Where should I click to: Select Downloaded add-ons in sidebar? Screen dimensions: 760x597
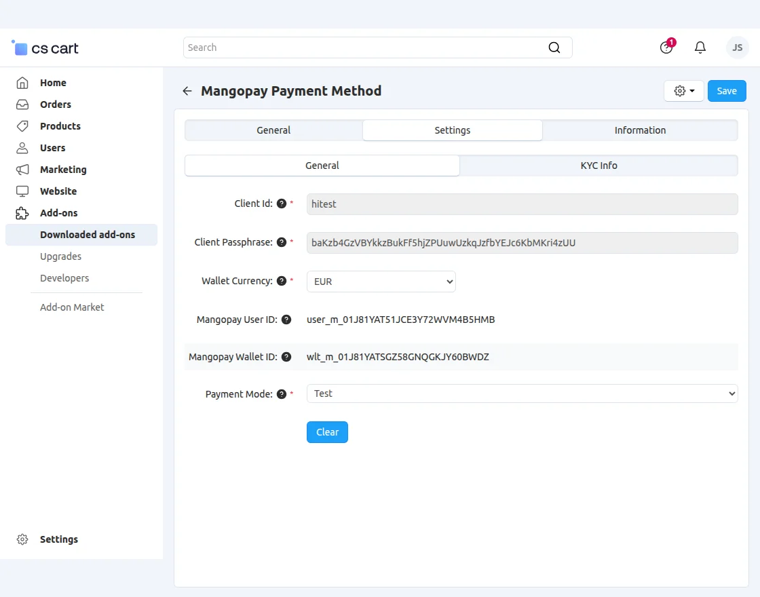tap(81, 235)
